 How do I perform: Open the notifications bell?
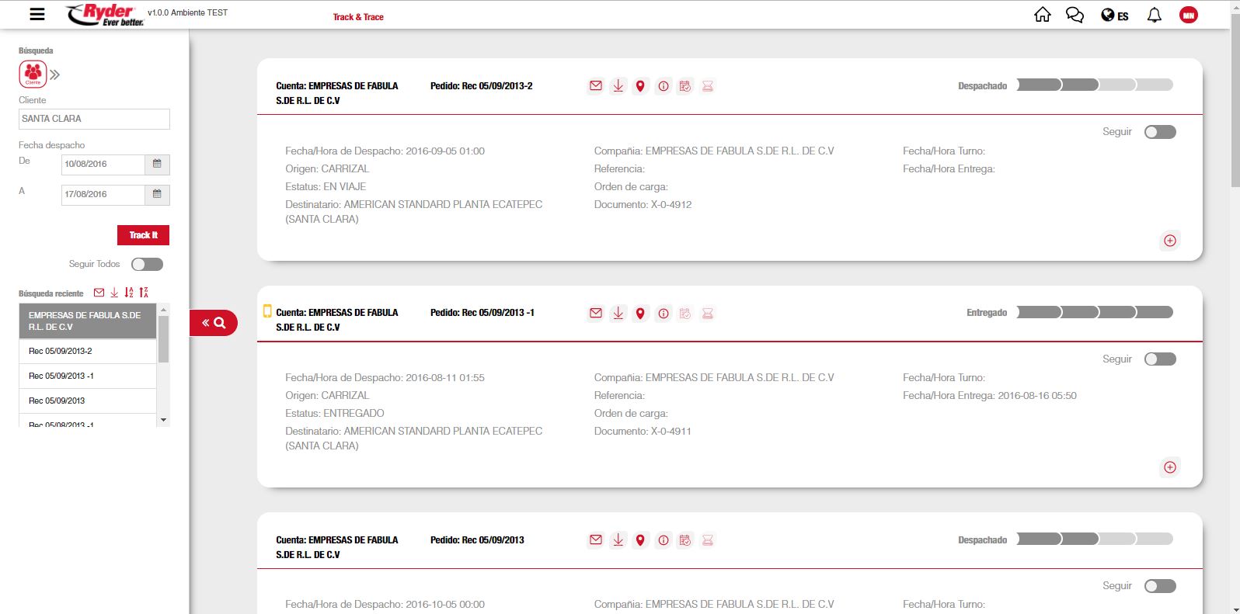pyautogui.click(x=1154, y=15)
